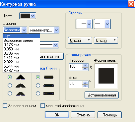Pick 1,411 мм width option
The image size is (135, 122).
(21, 58)
